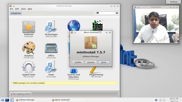The width and height of the screenshot is (182, 102).
Task: Click the show desktop panel icon
Action: (x=7, y=100)
